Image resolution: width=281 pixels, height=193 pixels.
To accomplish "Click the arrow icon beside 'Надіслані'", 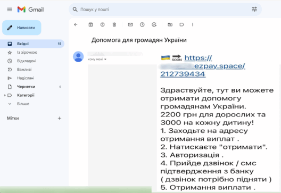I will coord(10,78).
